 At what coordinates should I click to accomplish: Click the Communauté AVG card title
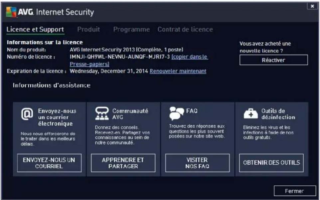(x=130, y=114)
